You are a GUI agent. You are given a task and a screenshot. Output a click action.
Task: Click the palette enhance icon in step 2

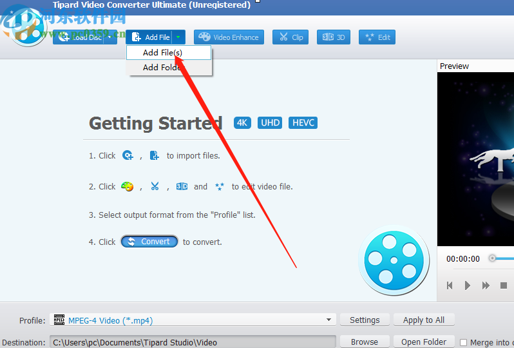point(127,186)
